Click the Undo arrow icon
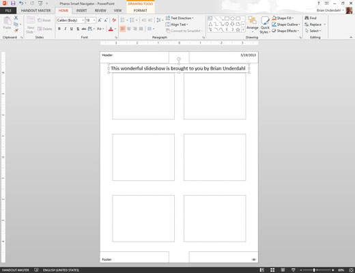 click(x=21, y=3)
